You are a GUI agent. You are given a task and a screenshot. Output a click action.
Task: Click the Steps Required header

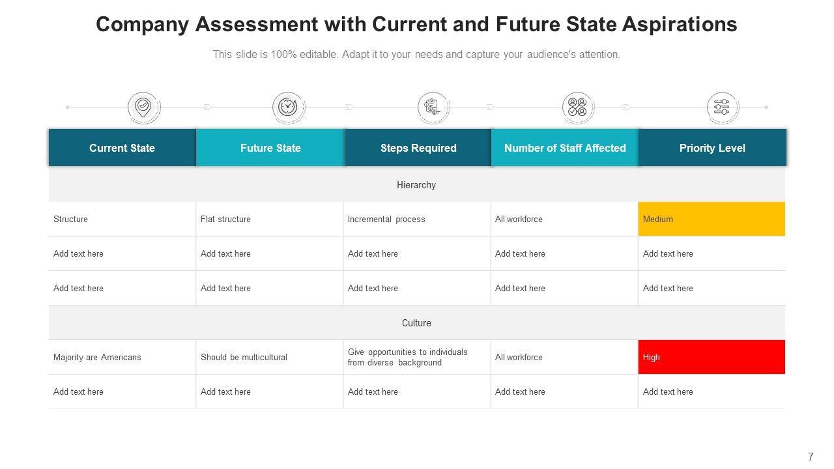click(x=418, y=148)
